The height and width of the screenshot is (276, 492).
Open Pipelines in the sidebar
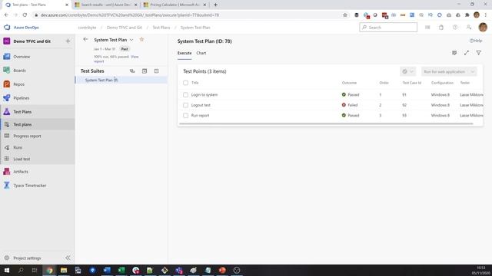[21, 98]
